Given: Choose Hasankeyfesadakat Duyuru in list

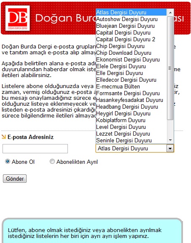Looking at the screenshot, I should tap(131, 100).
